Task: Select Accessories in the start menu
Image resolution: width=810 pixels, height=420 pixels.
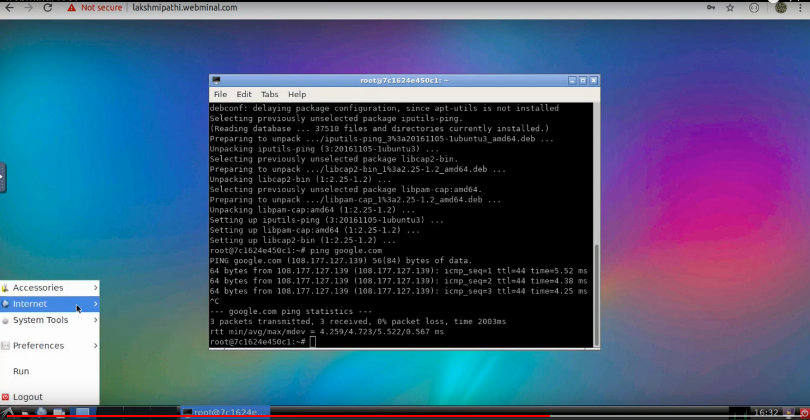Action: click(50, 288)
